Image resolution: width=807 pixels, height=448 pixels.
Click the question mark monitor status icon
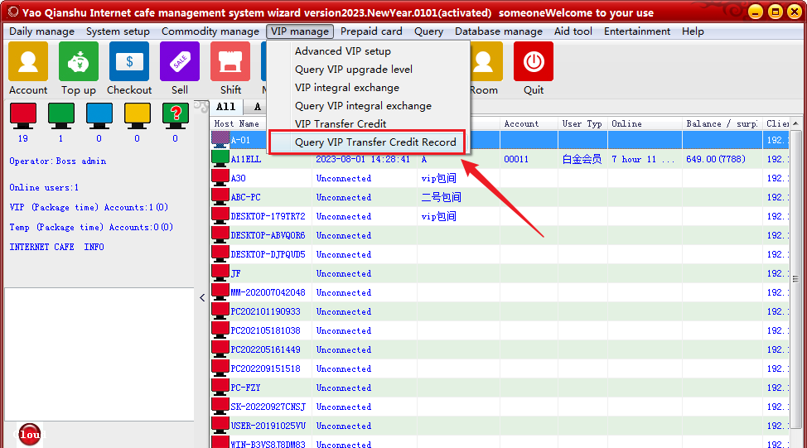click(175, 113)
